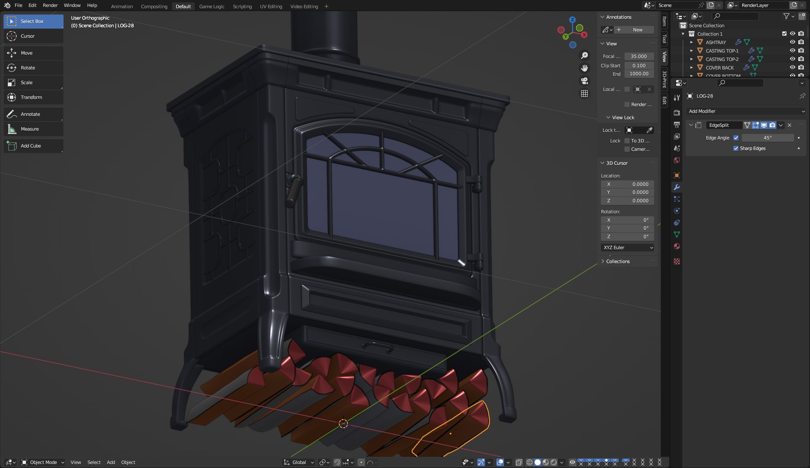Screen dimensions: 810x468
Task: Click the outliner search field
Action: click(x=735, y=16)
